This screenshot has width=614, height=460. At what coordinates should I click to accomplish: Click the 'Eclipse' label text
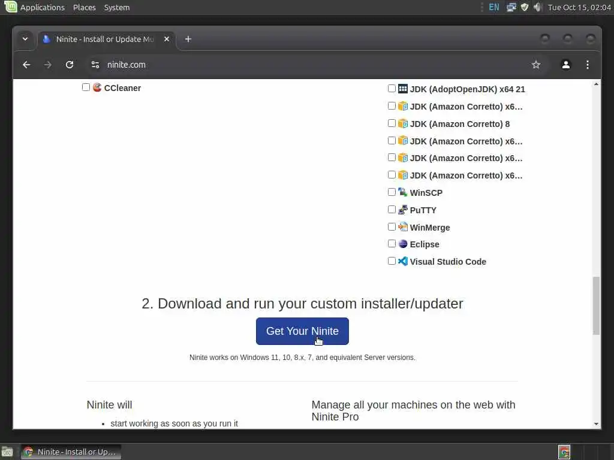(425, 244)
